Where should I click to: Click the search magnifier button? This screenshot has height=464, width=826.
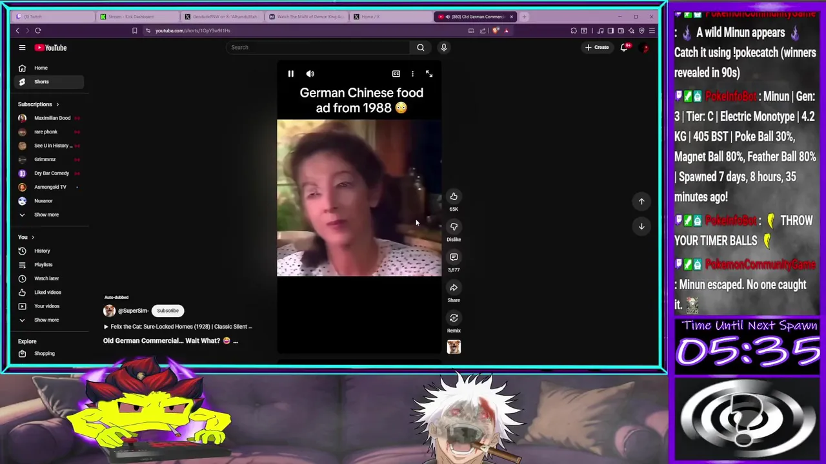[x=421, y=47]
